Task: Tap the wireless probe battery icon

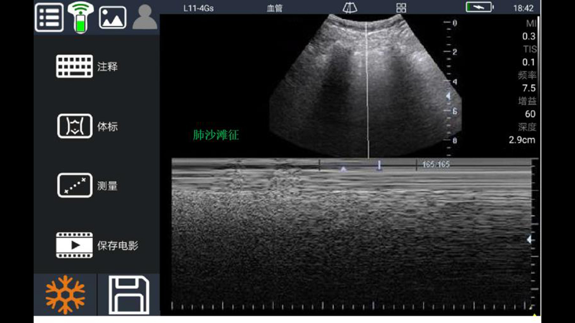Action: point(81,17)
